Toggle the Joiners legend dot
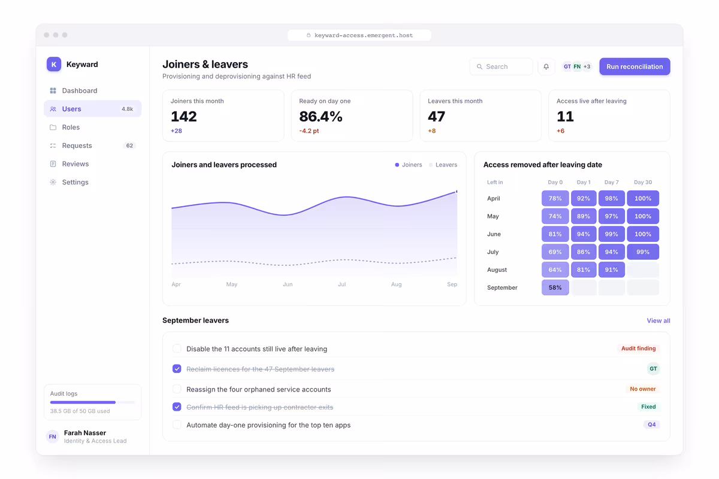Image resolution: width=719 pixels, height=479 pixels. 397,165
